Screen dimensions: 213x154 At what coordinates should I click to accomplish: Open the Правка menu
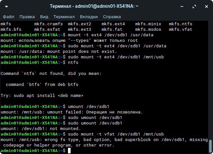27,17
